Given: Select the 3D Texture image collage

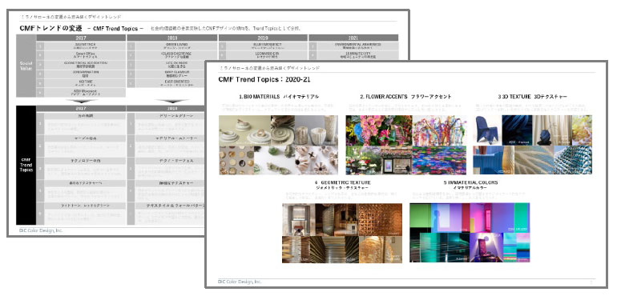Looking at the screenshot, I should (532, 145).
